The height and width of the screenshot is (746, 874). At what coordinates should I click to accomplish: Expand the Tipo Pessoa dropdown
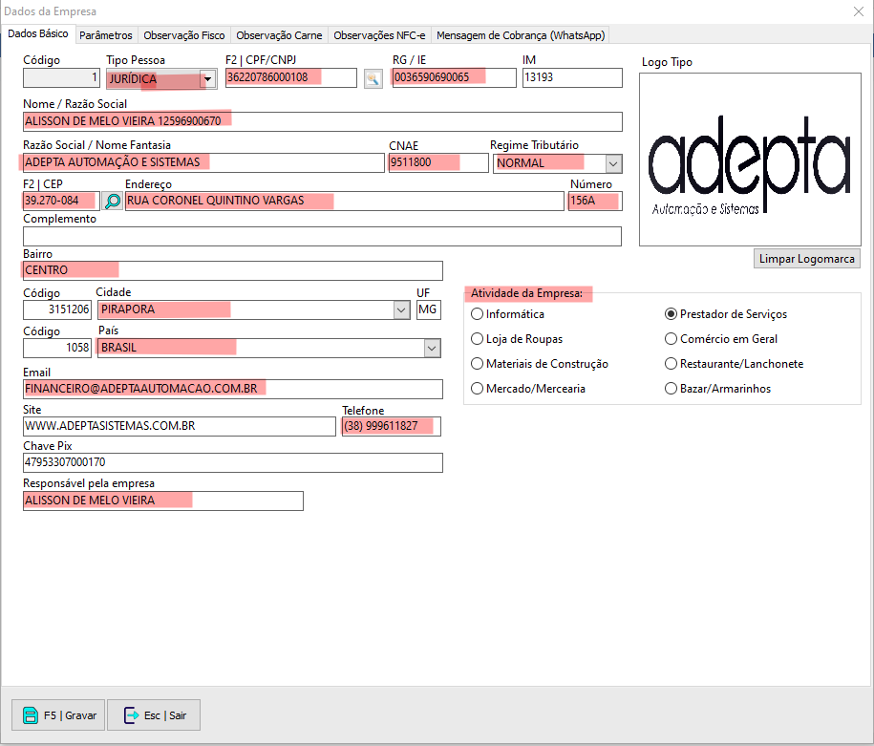click(x=207, y=79)
